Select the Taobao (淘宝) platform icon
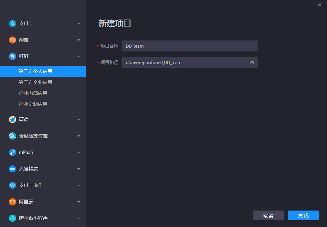This screenshot has height=227, width=327. pos(12,40)
